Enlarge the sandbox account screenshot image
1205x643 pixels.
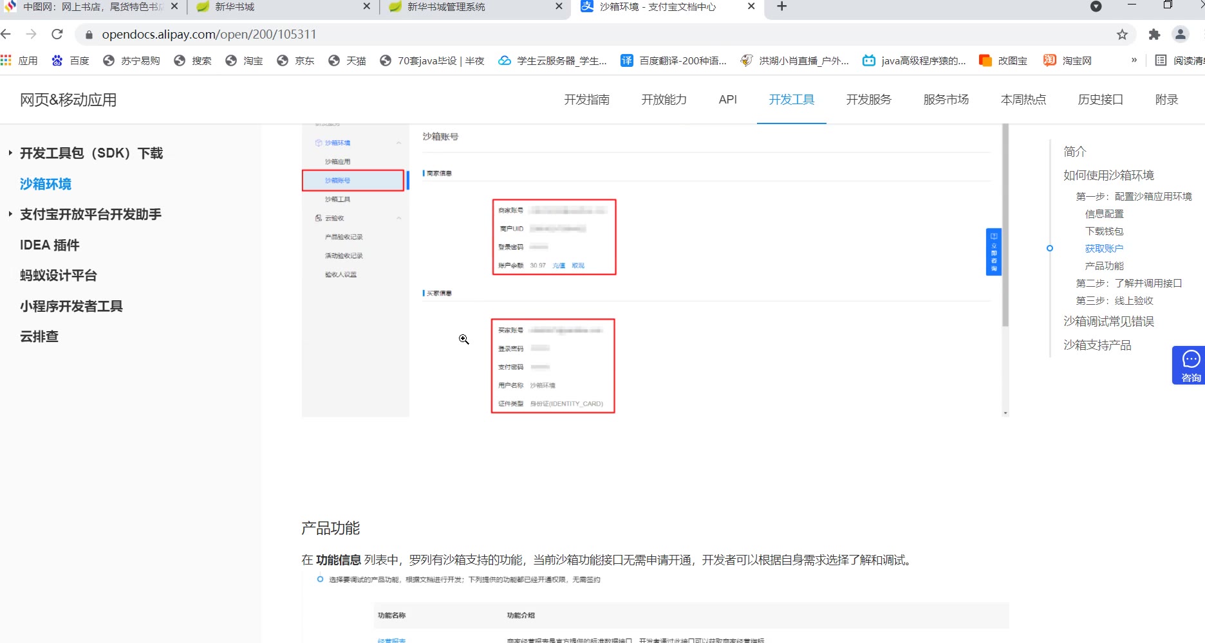click(x=655, y=270)
